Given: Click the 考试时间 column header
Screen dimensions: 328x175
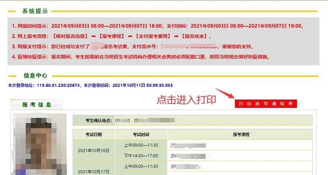Looking at the screenshot, I should (x=141, y=134).
